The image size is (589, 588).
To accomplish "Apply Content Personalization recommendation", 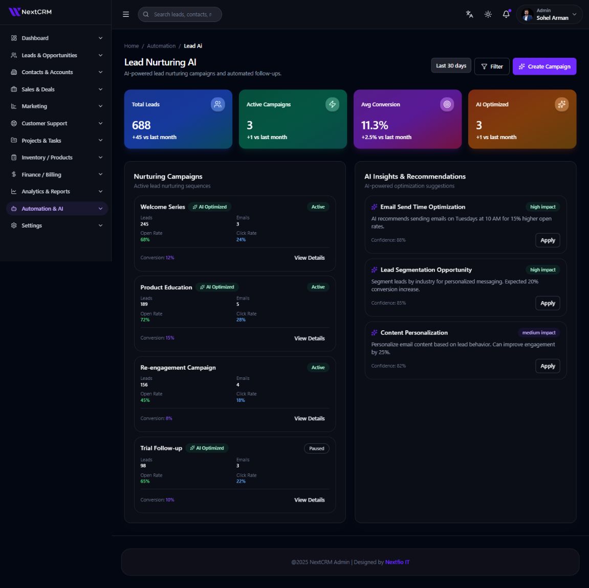I will pyautogui.click(x=548, y=366).
